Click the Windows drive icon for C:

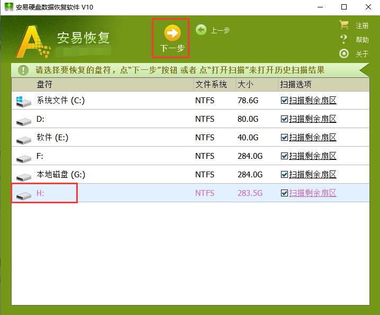pos(23,101)
